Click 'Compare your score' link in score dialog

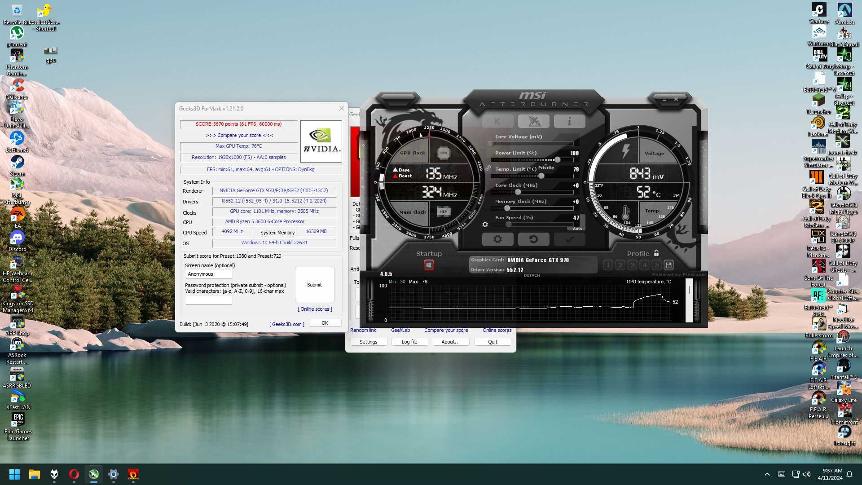239,135
